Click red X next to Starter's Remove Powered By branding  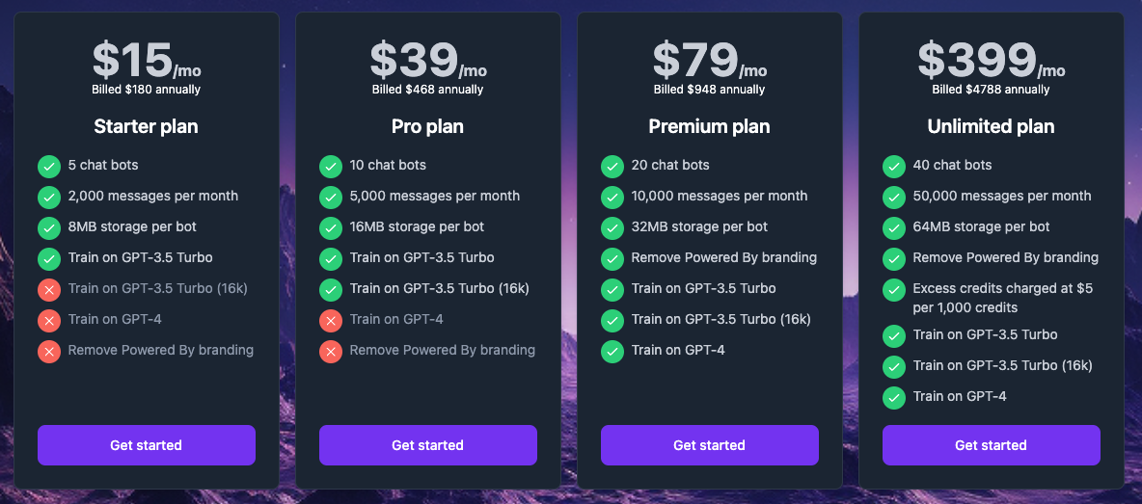49,351
